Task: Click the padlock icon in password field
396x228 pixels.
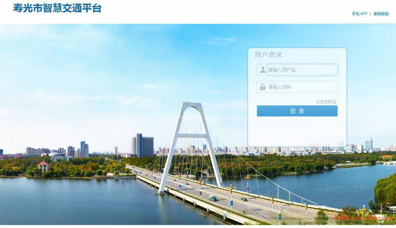Action: click(263, 87)
